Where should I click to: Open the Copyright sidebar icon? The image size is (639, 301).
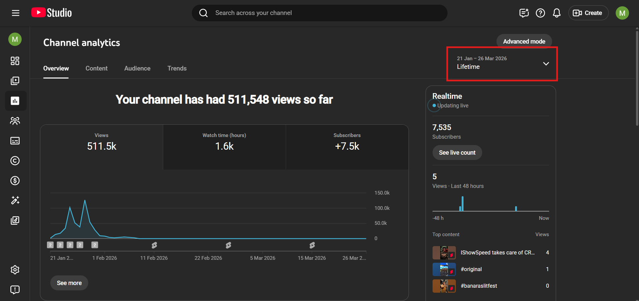point(15,161)
